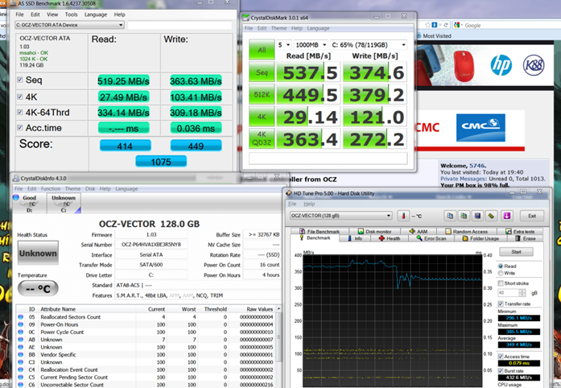Click status circle of Current Pending Sector Count row
The image size is (561, 388).
pyautogui.click(x=20, y=377)
